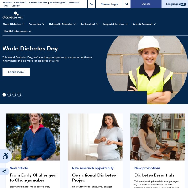Open the Gestational Diabetes Project image
188x188 pixels.
click(x=95, y=137)
